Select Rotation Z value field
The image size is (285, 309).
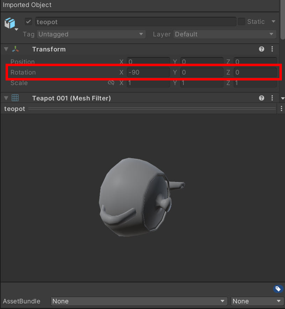tap(255, 72)
